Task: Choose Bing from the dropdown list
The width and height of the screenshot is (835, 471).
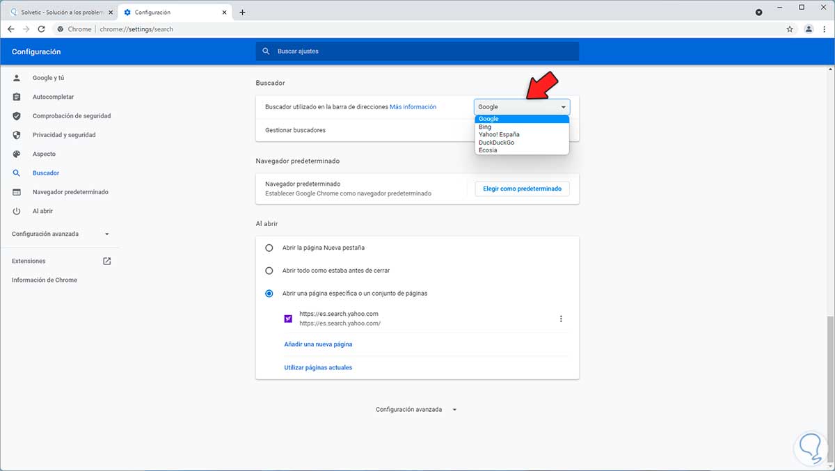Action: click(x=522, y=127)
